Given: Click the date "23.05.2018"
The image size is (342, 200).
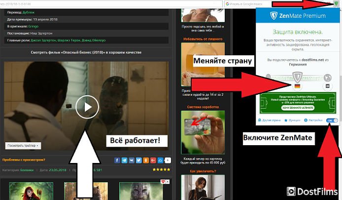Looking at the screenshot, I should 57,170.
